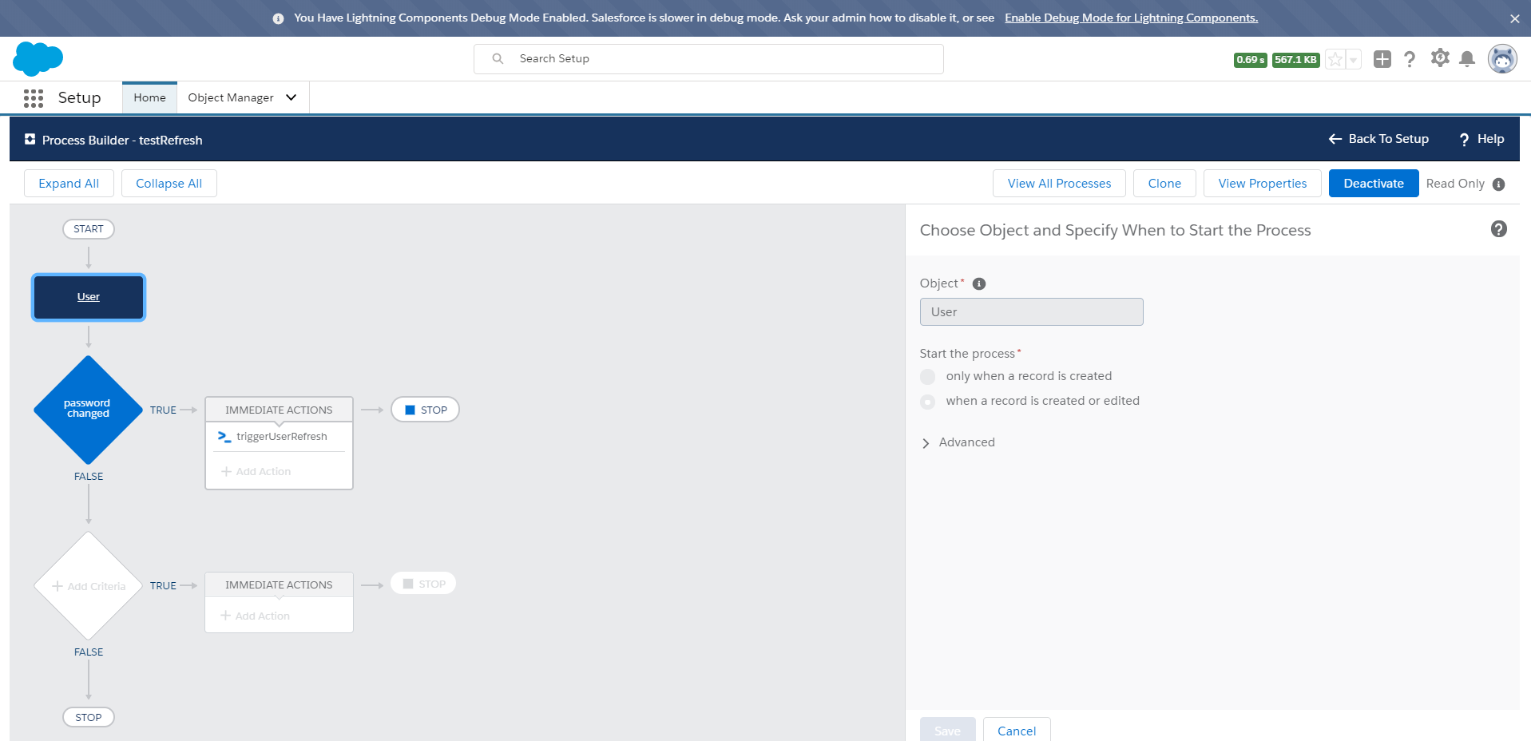Image resolution: width=1531 pixels, height=741 pixels.
Task: Open the setup gear menu
Action: point(1440,58)
